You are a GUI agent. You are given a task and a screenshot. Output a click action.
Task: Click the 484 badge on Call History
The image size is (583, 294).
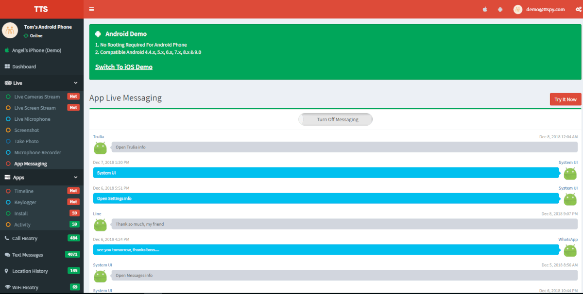(74, 238)
